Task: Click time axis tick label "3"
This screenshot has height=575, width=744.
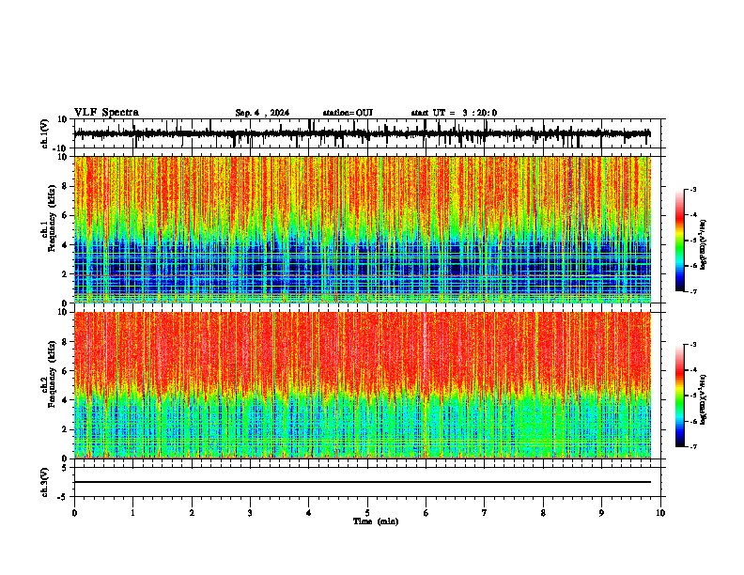Action: [250, 513]
